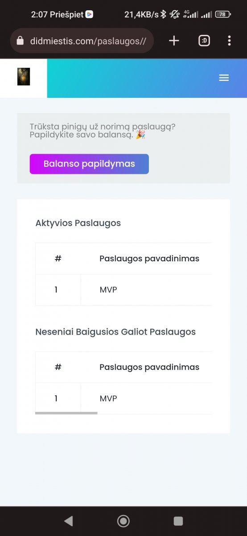This screenshot has width=247, height=536.
Task: Click Paslaugos pavadinimas header in active table
Action: [x=149, y=259]
